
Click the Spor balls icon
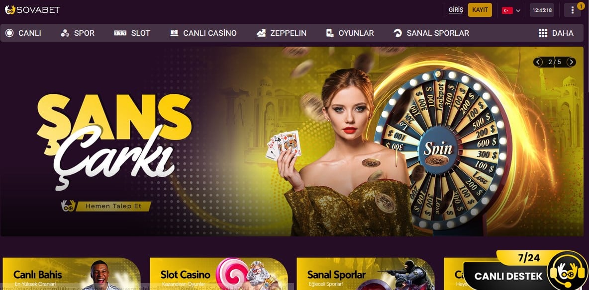click(x=65, y=33)
